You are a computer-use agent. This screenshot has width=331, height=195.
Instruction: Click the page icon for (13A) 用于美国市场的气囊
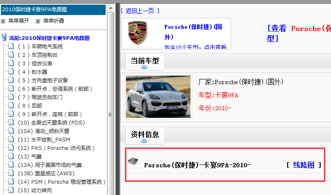click(11, 164)
